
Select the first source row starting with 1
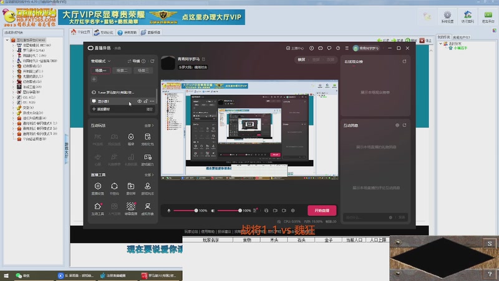point(123,92)
